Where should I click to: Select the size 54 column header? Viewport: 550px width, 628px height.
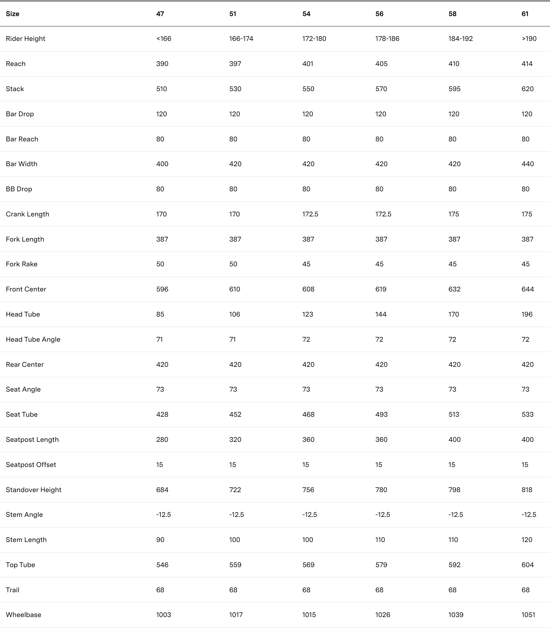coord(306,14)
